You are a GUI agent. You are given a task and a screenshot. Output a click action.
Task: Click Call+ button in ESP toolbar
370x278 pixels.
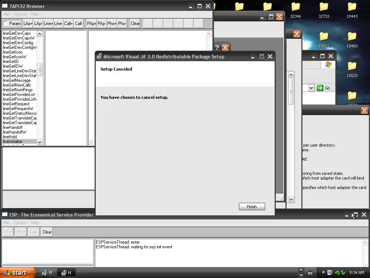pyautogui.click(x=34, y=232)
